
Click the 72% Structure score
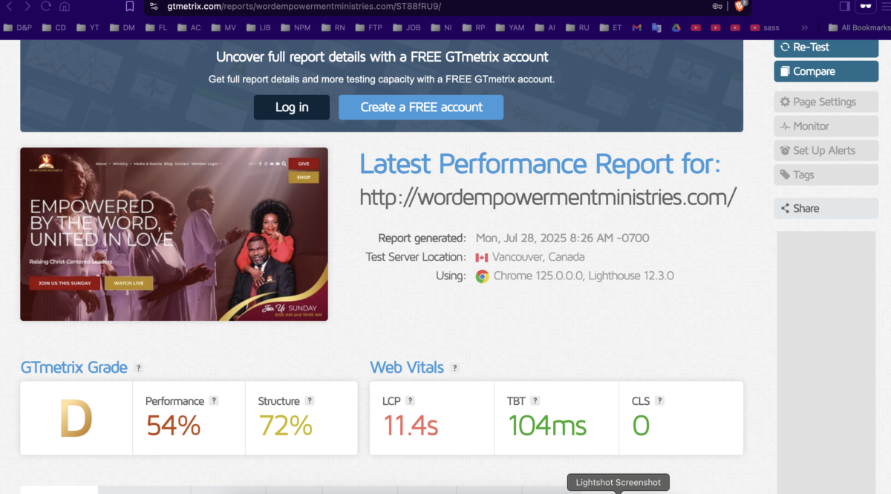coord(286,426)
